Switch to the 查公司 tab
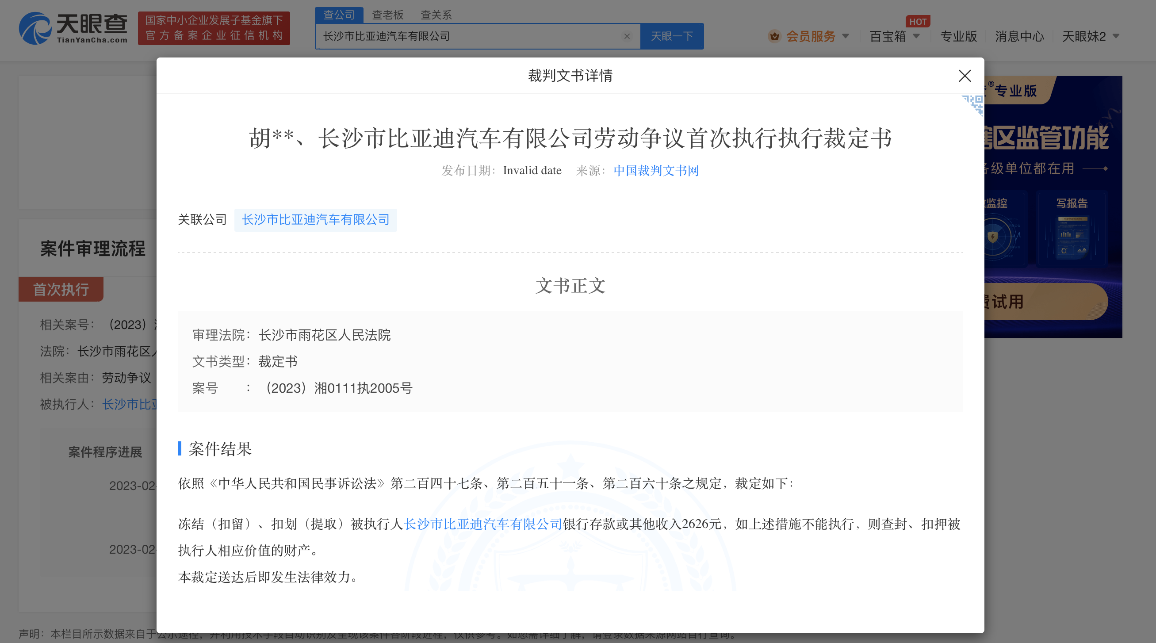The image size is (1156, 643). (339, 15)
